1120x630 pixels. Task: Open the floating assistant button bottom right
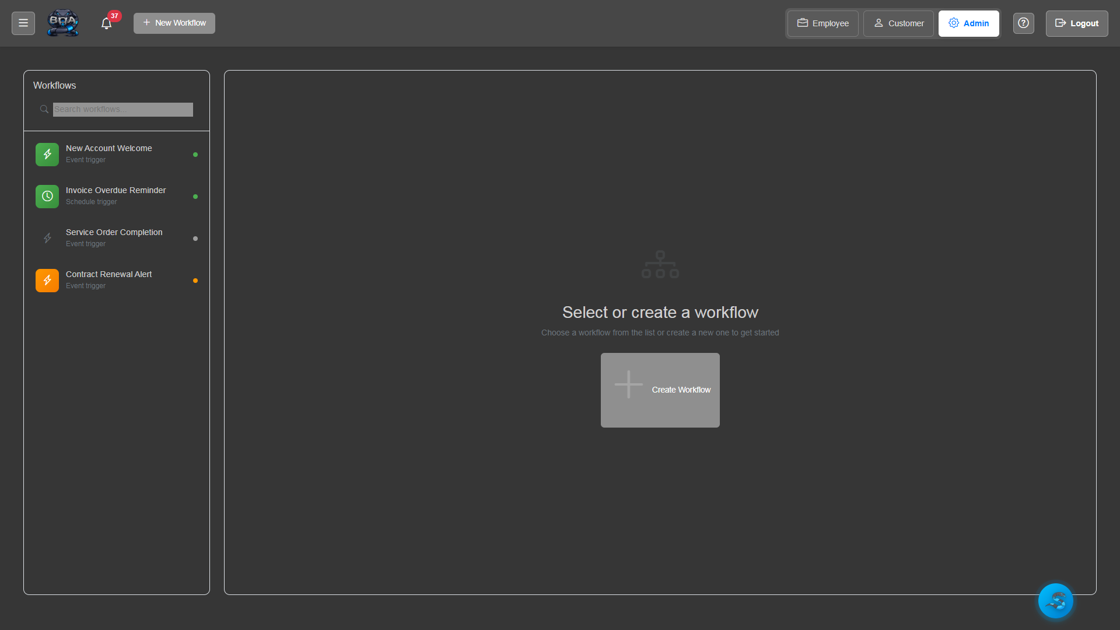tap(1055, 600)
